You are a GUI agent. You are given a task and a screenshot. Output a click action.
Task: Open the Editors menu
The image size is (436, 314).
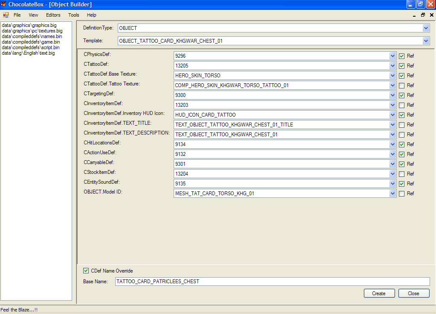[x=53, y=15]
